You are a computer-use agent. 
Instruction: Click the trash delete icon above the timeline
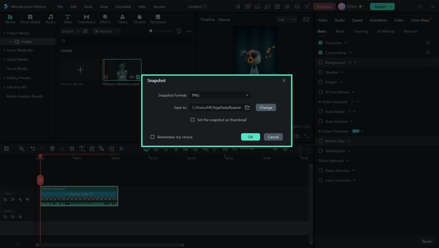[52, 148]
